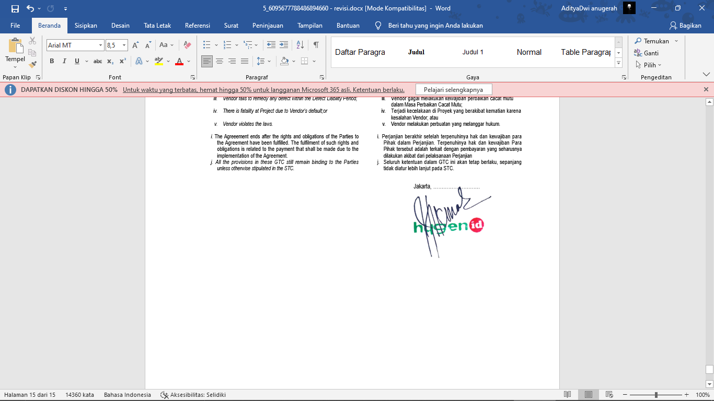This screenshot has height=401, width=714.
Task: Toggle Italic formatting
Action: click(x=64, y=61)
